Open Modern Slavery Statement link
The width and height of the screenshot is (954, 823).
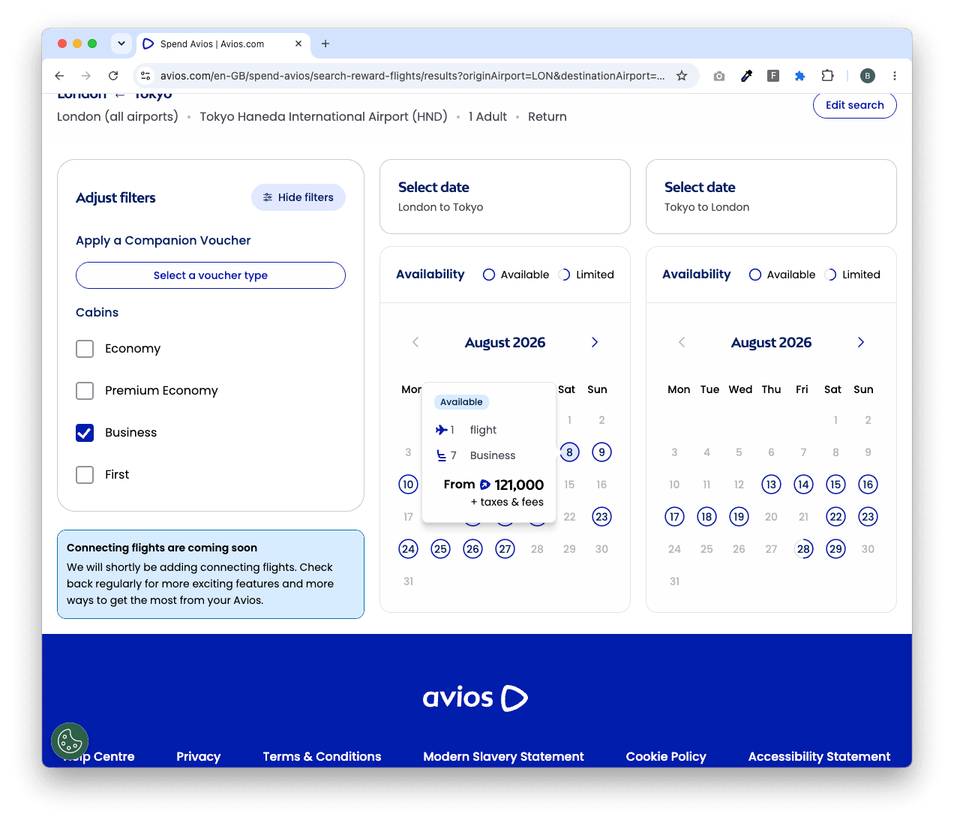(503, 756)
